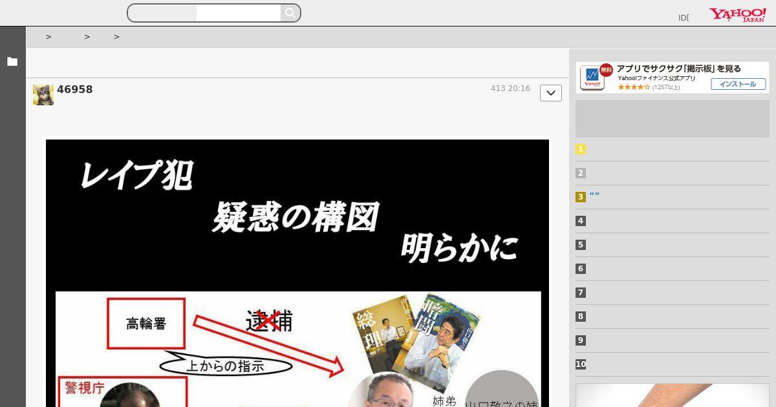Click the folder icon in left sidebar
The width and height of the screenshot is (776, 407).
tap(12, 61)
